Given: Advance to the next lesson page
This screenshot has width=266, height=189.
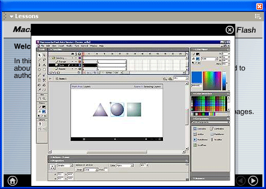Looking at the screenshot, I should point(253,181).
